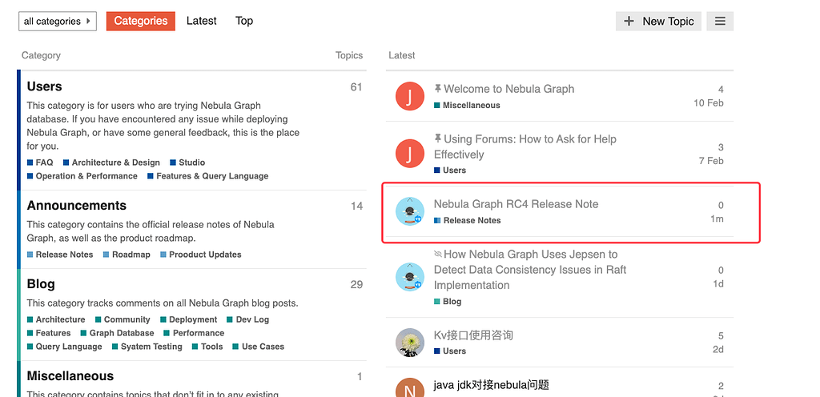Open the Users category
The image size is (820, 397).
click(45, 86)
